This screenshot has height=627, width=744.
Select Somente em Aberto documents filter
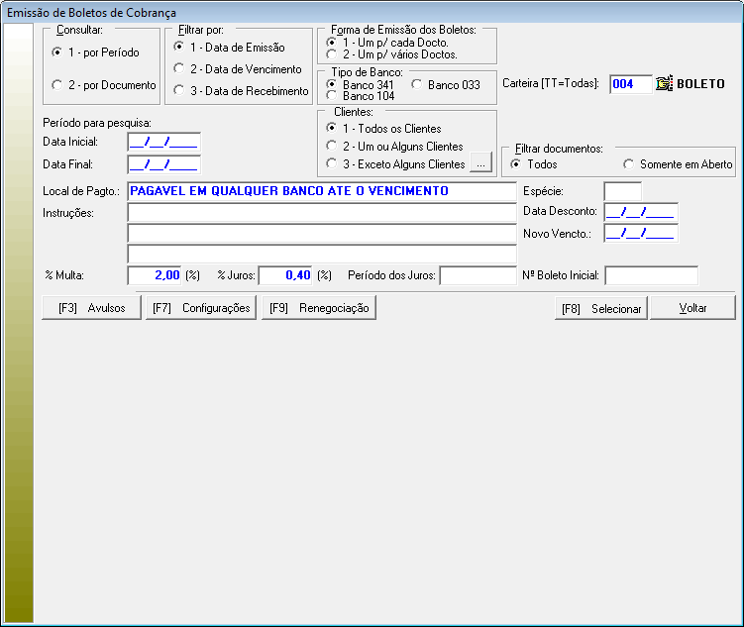pyautogui.click(x=628, y=163)
